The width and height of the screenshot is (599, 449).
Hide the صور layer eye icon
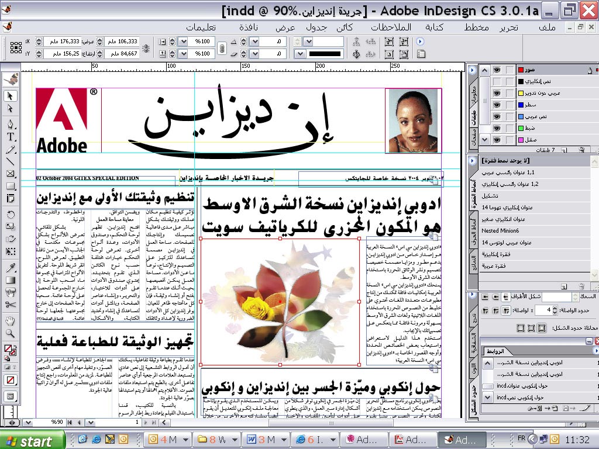(x=496, y=70)
